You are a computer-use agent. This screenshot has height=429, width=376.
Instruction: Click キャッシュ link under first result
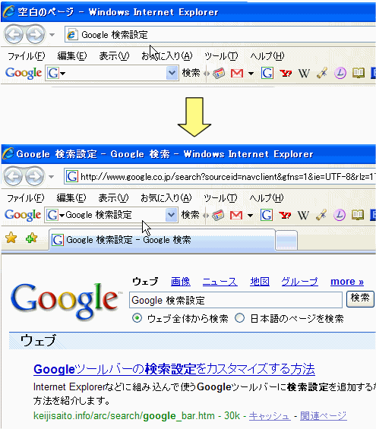[x=270, y=416]
